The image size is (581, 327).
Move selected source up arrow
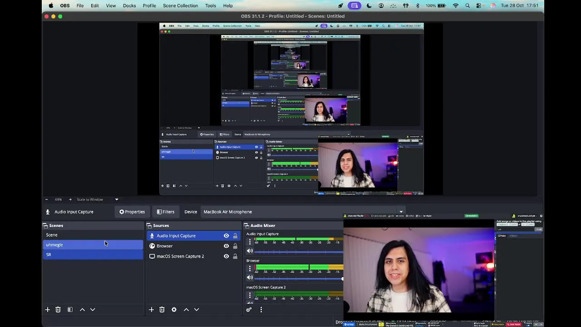[186, 309]
